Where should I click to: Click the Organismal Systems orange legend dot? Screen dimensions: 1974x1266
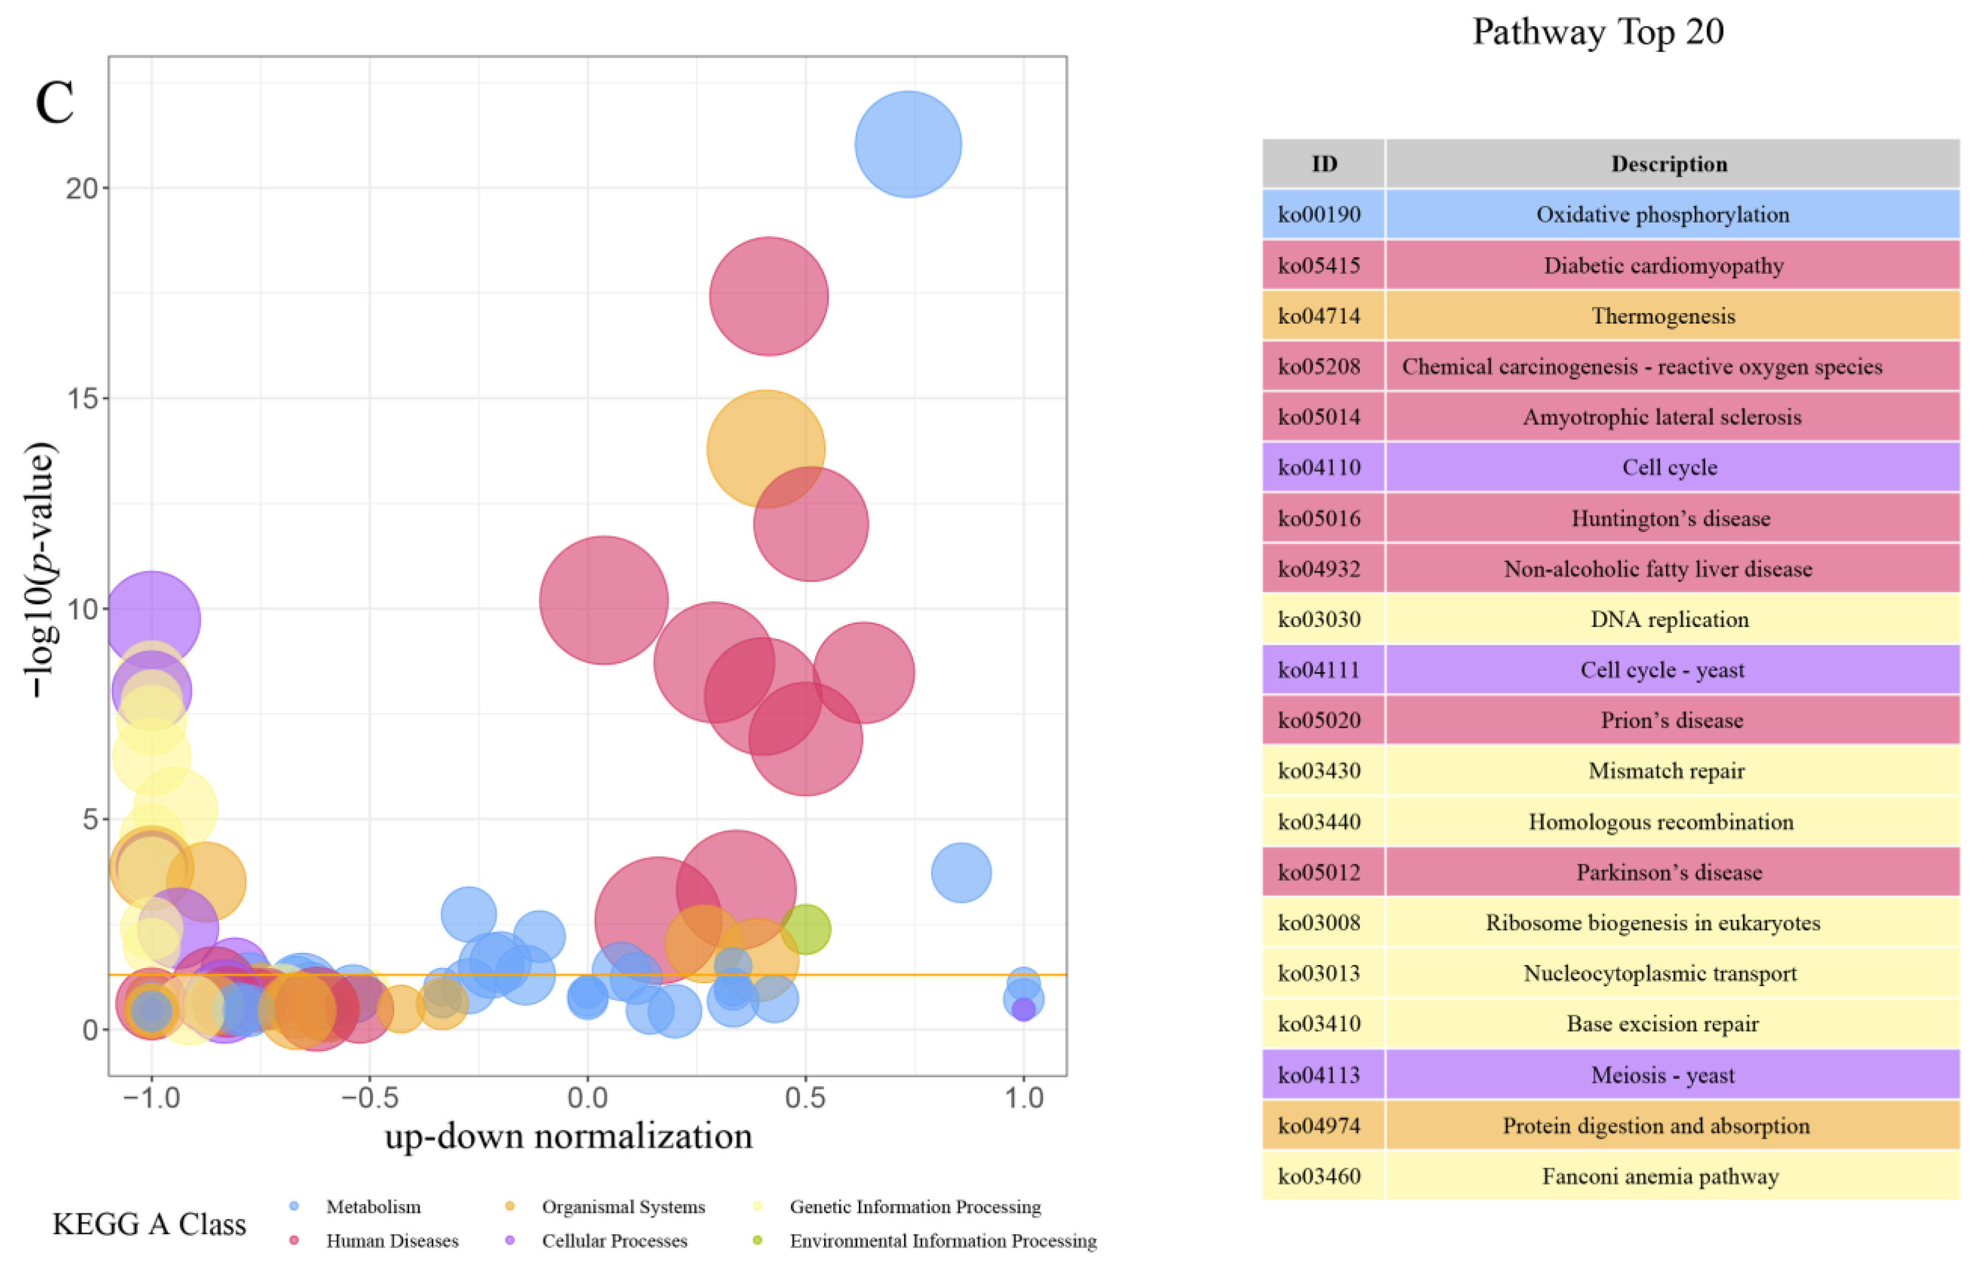point(510,1206)
